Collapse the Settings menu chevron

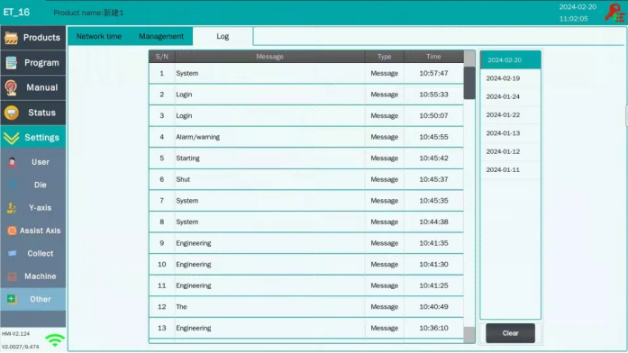11,138
